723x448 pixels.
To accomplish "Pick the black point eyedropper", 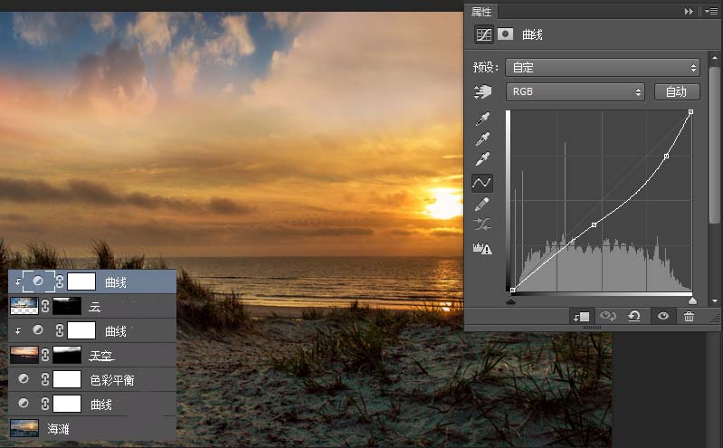I will point(482,119).
